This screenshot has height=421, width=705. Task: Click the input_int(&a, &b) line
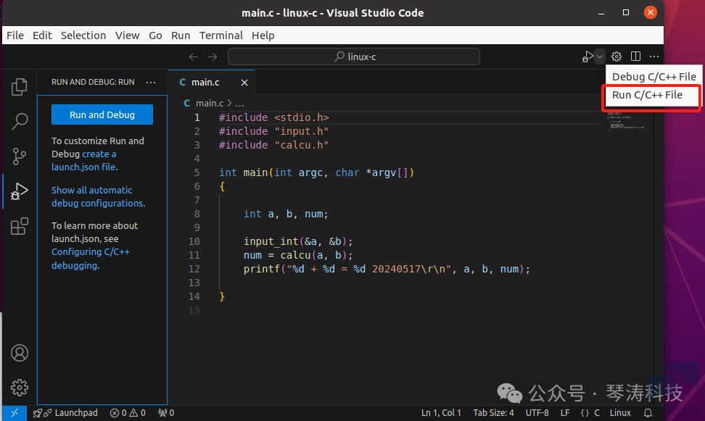[298, 242]
